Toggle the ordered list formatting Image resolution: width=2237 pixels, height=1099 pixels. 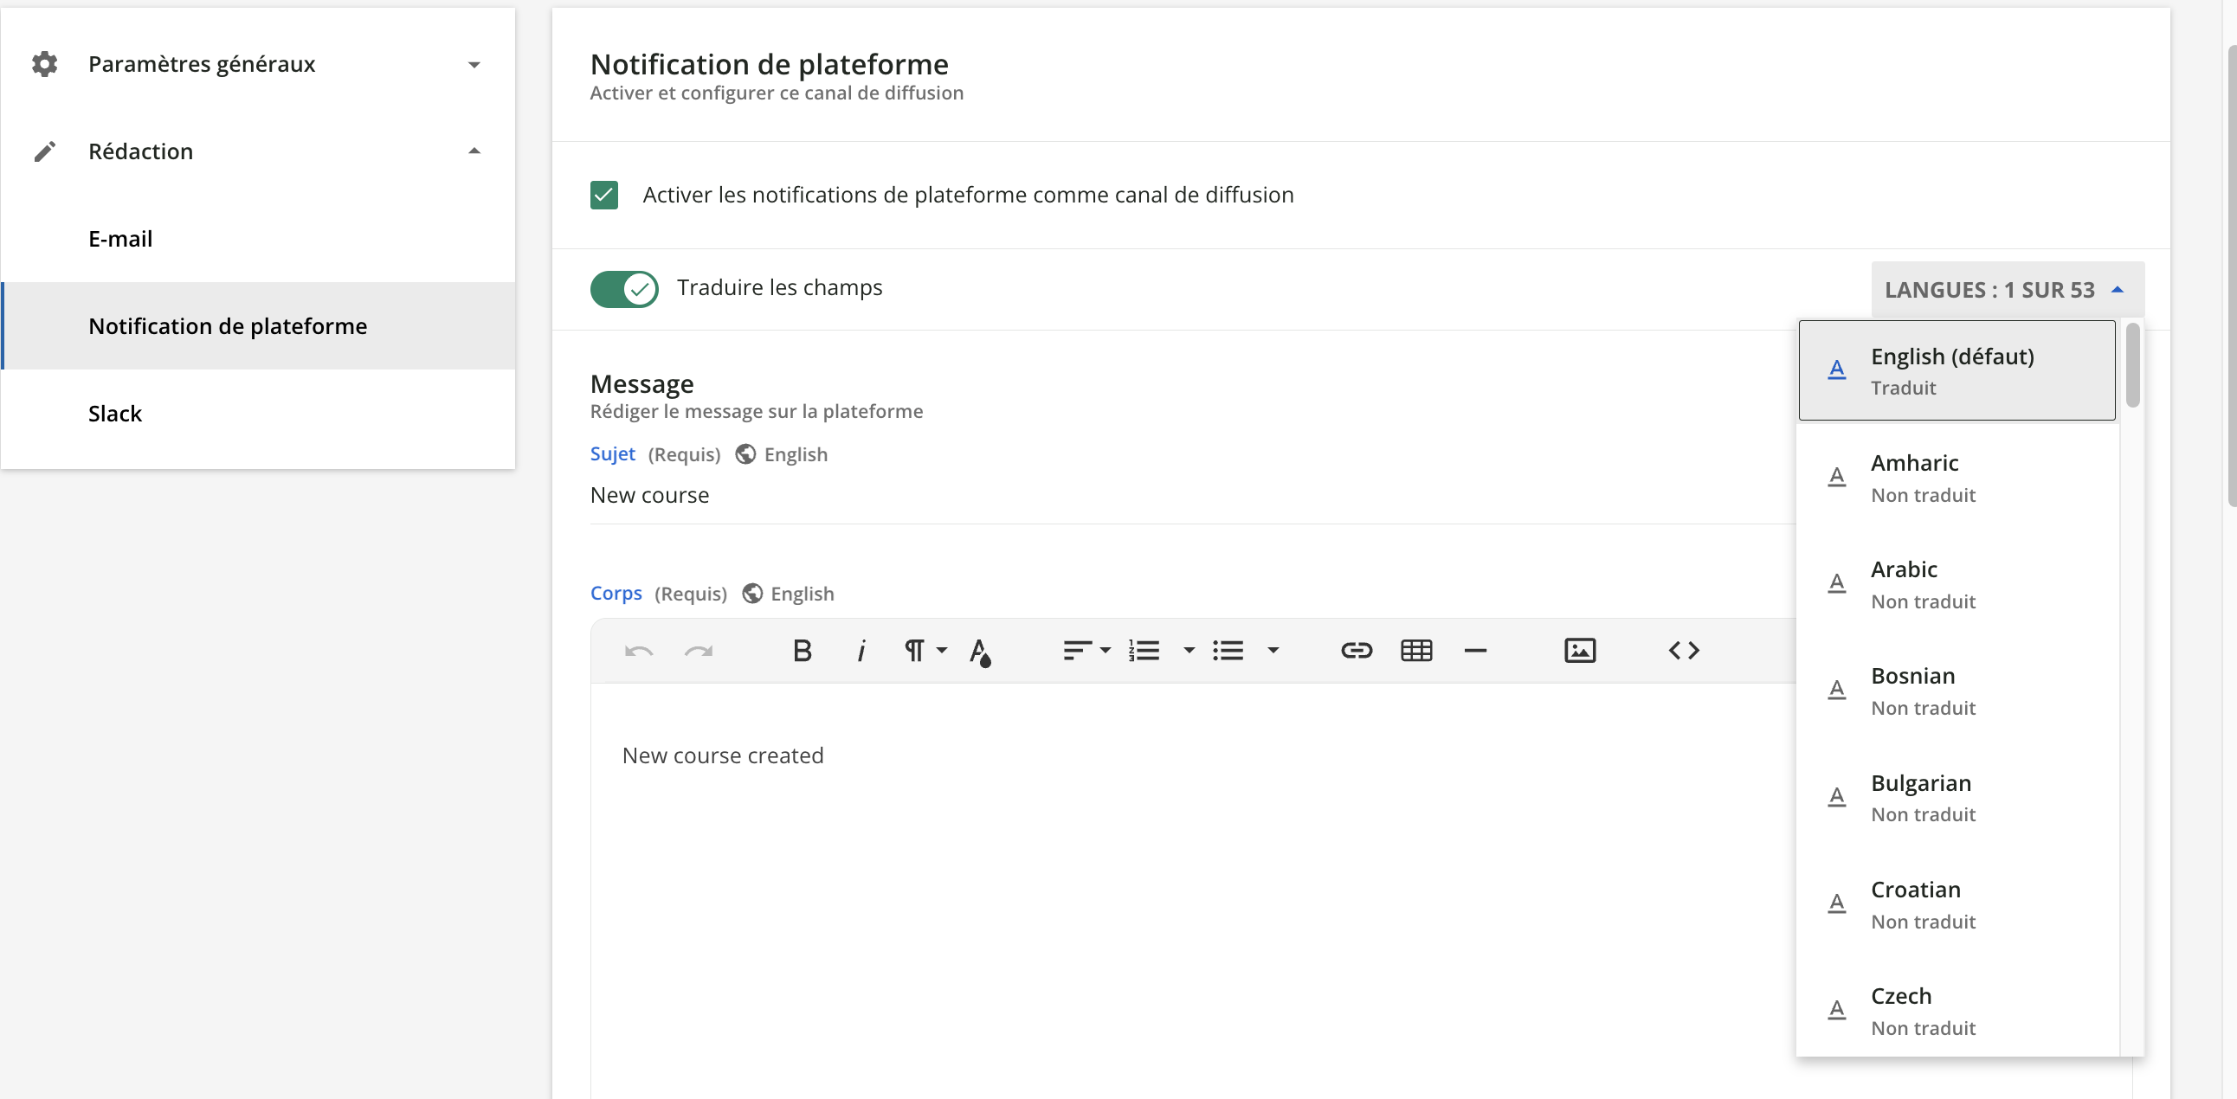coord(1144,650)
